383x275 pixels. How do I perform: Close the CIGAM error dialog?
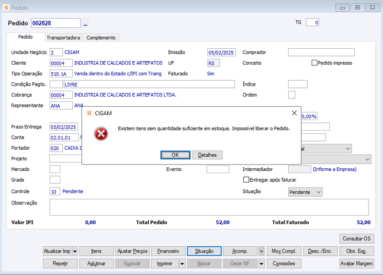(x=294, y=113)
